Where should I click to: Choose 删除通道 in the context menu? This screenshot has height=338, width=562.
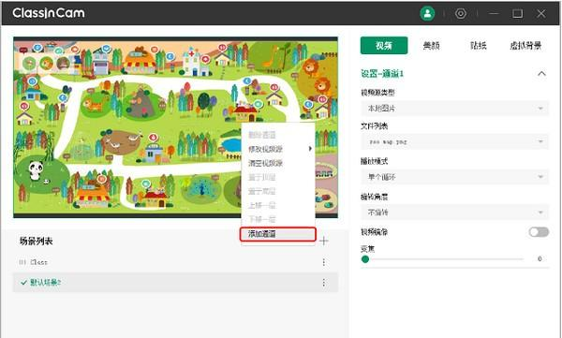tap(278, 135)
